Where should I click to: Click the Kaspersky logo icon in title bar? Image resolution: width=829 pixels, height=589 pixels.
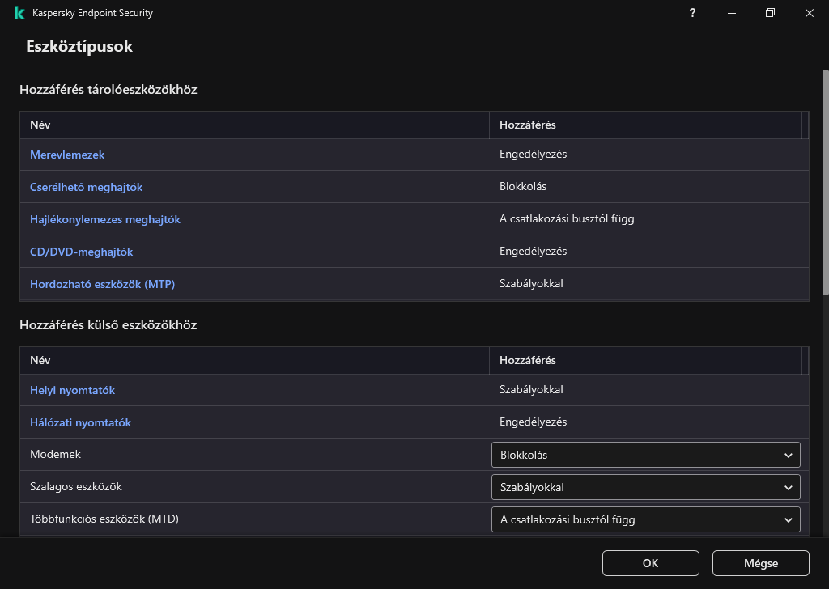pyautogui.click(x=19, y=13)
